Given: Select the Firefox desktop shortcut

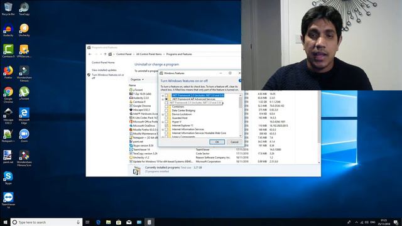Looking at the screenshot, I should [8, 72].
